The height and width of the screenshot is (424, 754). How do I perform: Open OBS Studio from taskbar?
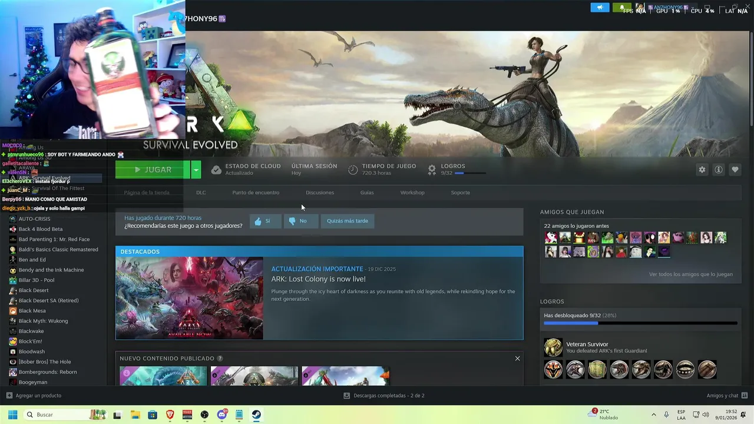point(204,415)
